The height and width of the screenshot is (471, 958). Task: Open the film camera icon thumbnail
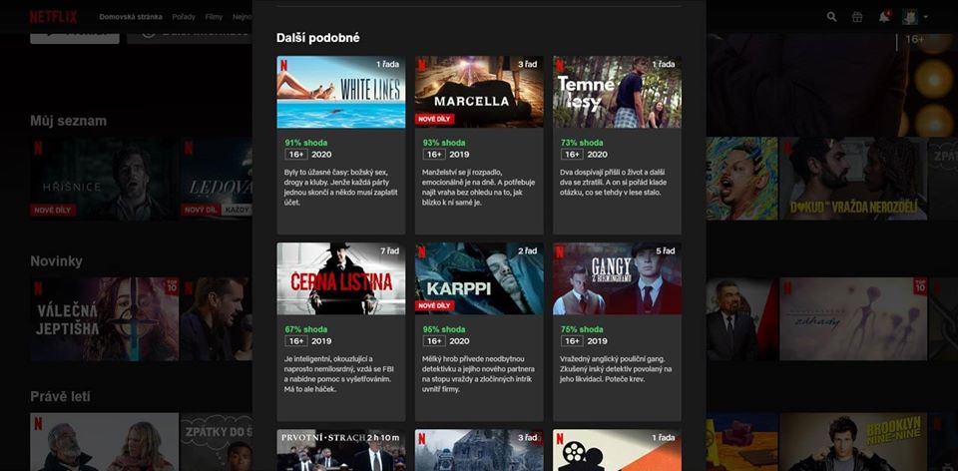point(617,450)
